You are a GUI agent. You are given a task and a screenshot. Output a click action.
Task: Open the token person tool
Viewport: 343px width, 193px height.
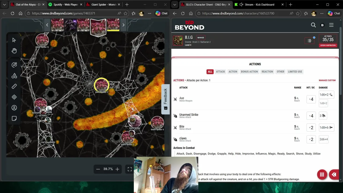point(14,108)
